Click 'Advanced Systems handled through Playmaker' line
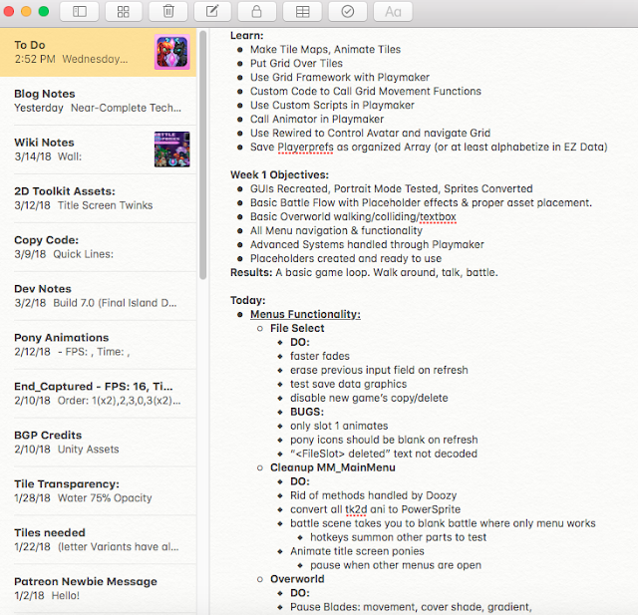The image size is (638, 615). pyautogui.click(x=367, y=244)
